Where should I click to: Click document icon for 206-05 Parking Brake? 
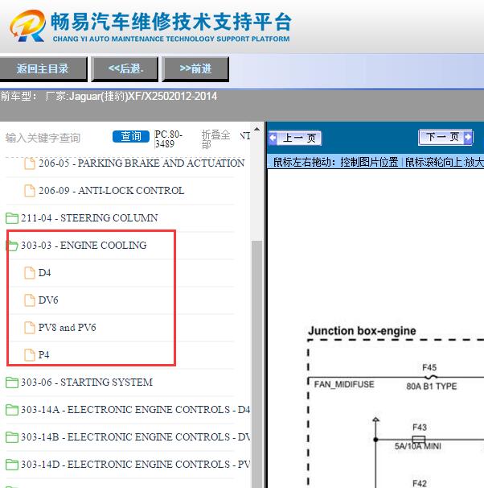[30, 163]
